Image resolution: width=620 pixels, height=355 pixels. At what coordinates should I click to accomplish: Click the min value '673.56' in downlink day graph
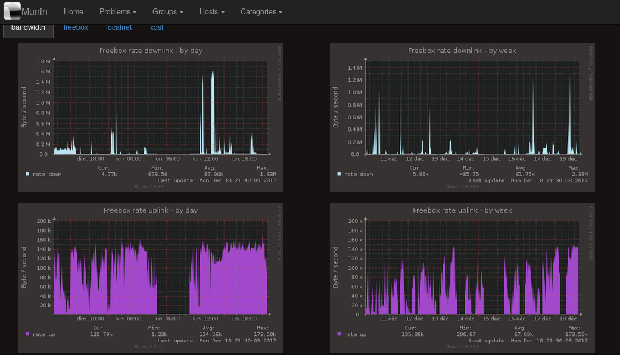pos(158,174)
